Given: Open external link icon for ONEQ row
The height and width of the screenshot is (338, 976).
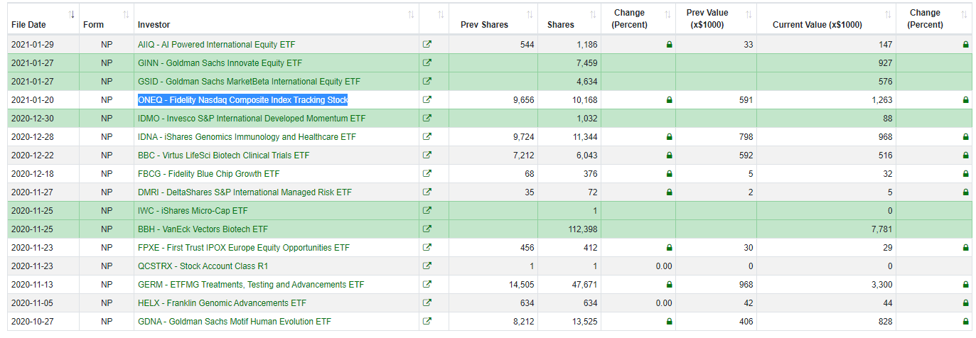Looking at the screenshot, I should pyautogui.click(x=427, y=99).
